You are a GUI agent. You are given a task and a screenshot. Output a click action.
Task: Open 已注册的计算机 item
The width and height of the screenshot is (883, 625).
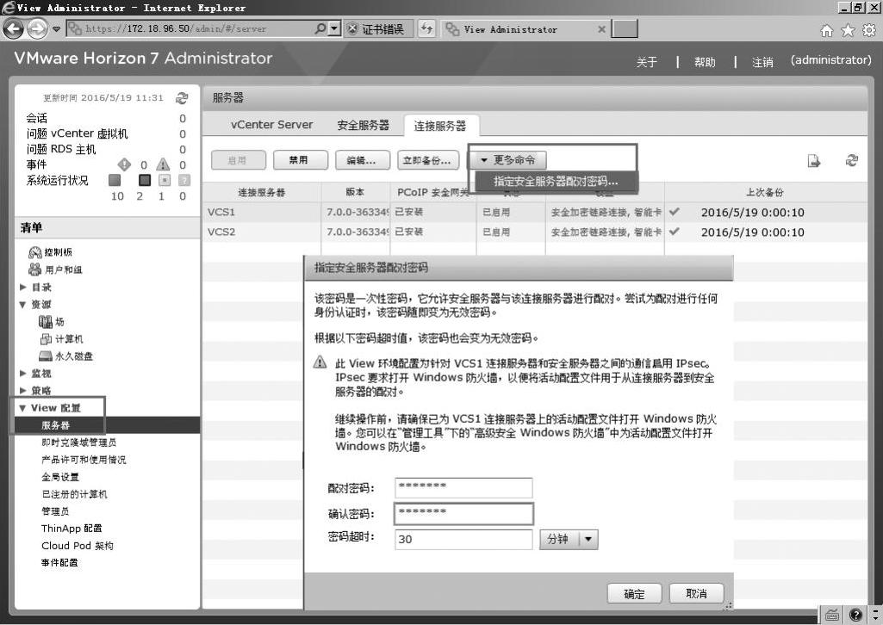74,494
